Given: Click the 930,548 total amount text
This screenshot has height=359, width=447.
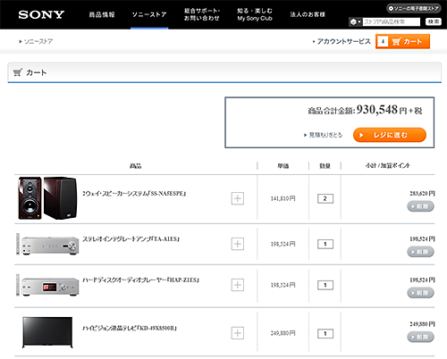Looking at the screenshot, I should pos(377,110).
